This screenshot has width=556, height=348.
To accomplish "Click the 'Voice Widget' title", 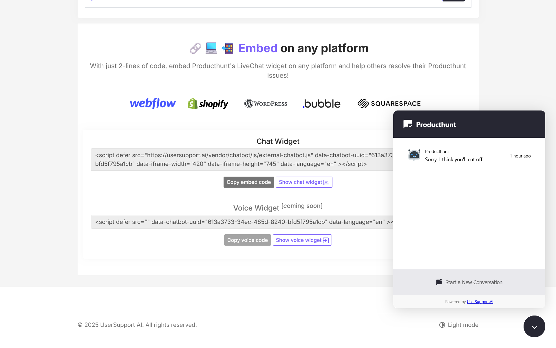I will click(x=256, y=208).
